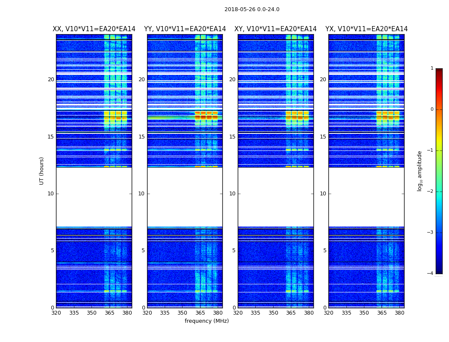Viewport: 449px width, 342px height.
Task: Click the white data gap in XX panel
Action: coord(94,197)
